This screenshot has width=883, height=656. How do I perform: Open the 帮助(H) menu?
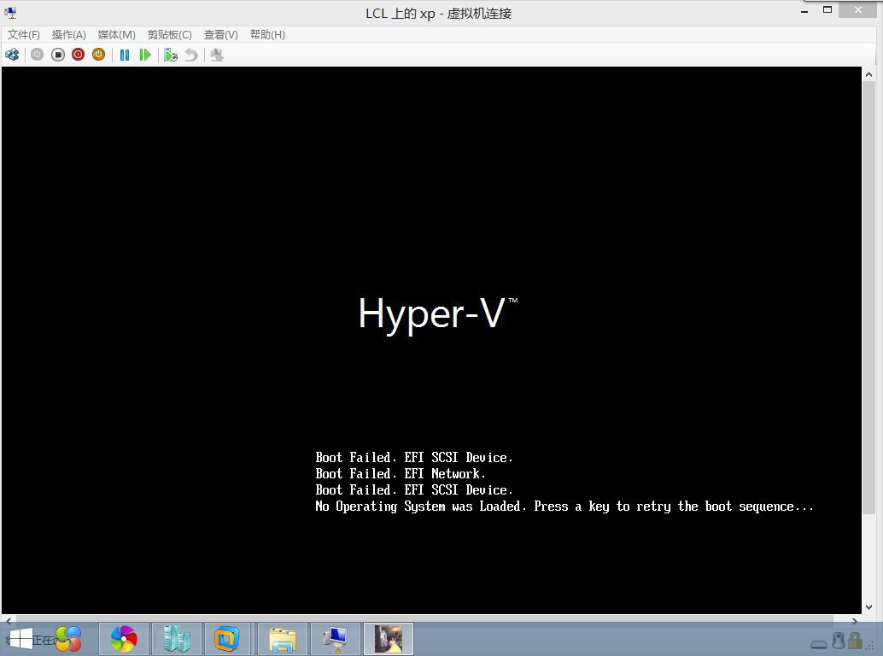(x=267, y=35)
